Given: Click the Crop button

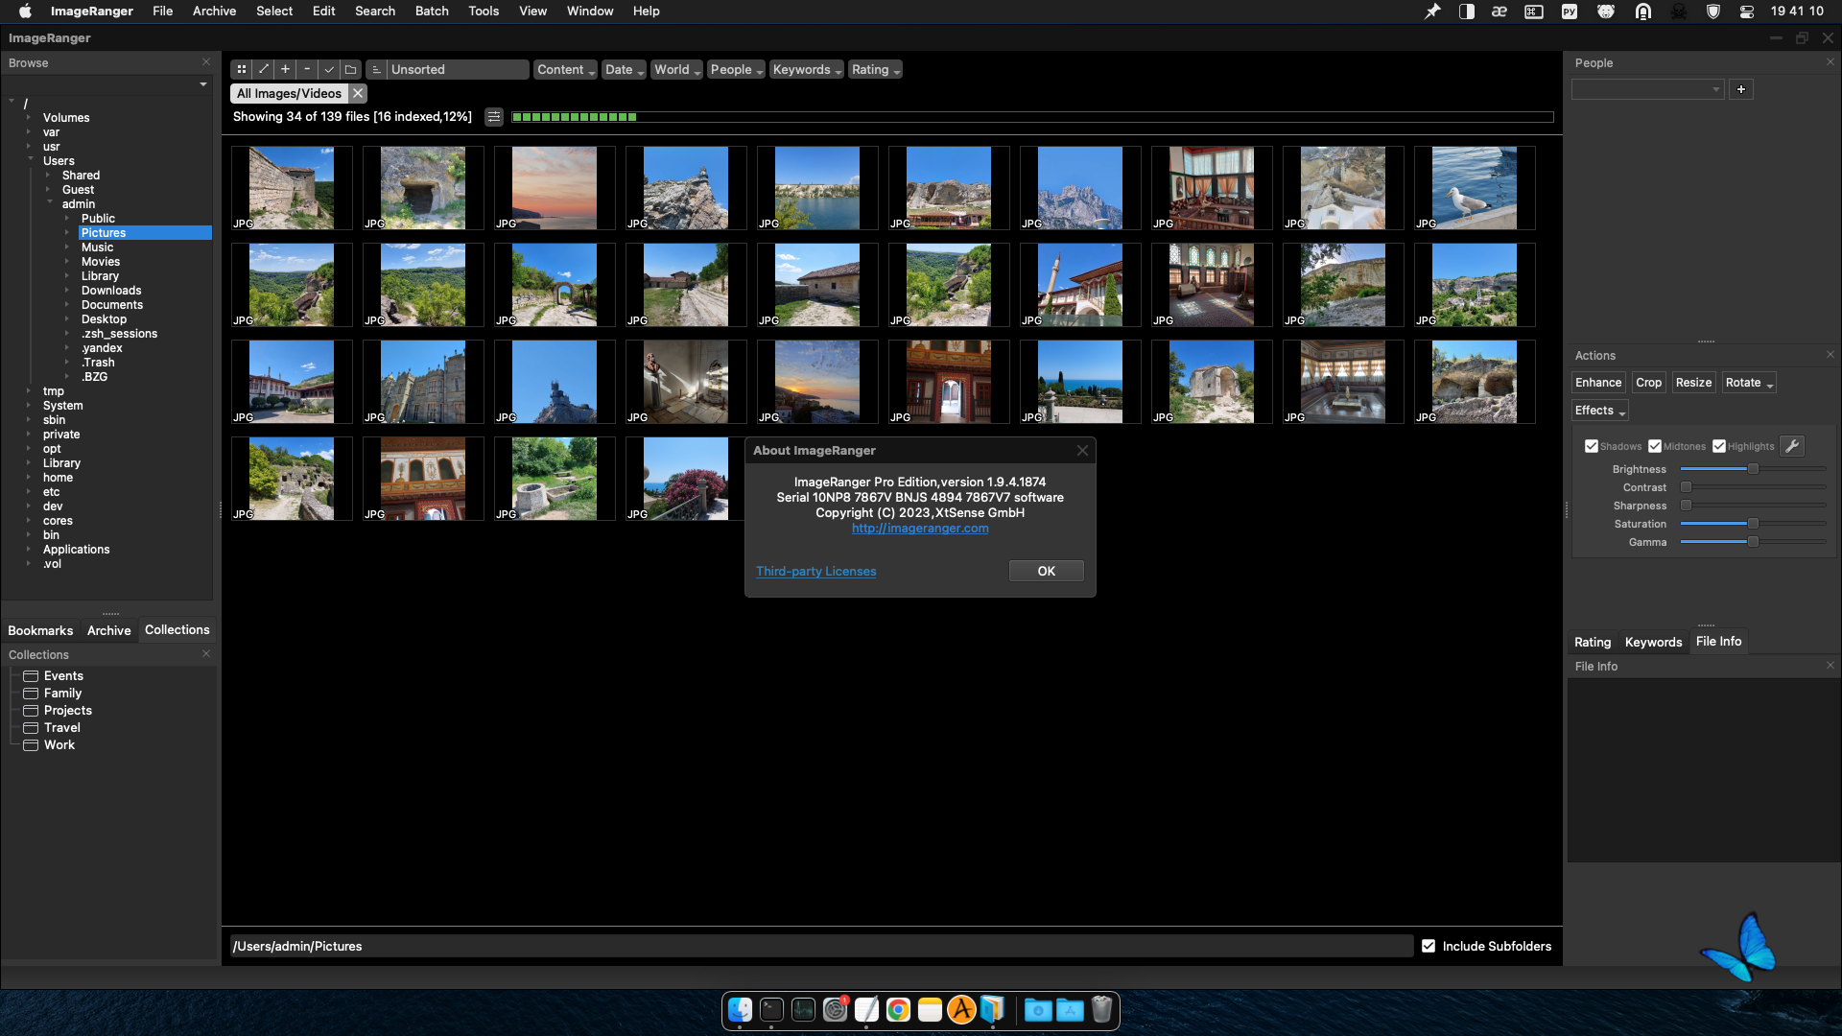Looking at the screenshot, I should (1648, 383).
